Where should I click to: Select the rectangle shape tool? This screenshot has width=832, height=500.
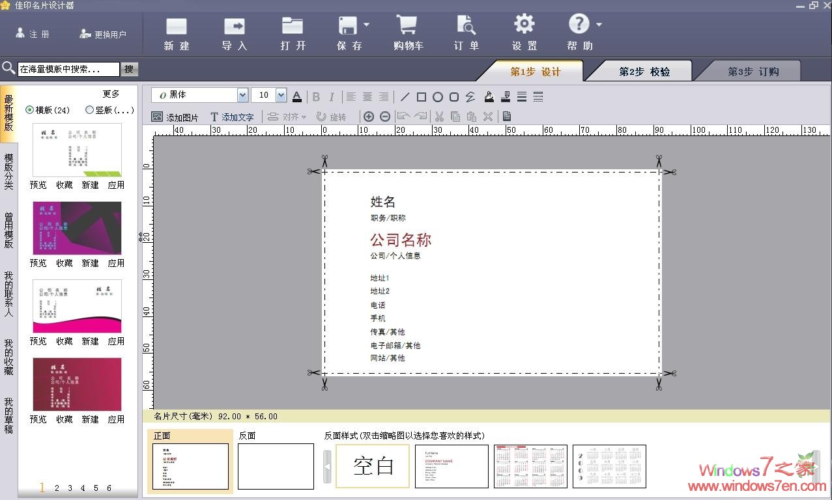click(x=422, y=97)
